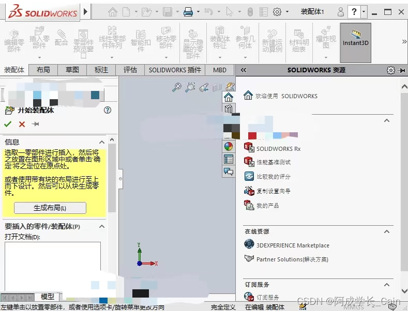
Task: Click the Home icon in the top toolbar
Action: coord(113,12)
